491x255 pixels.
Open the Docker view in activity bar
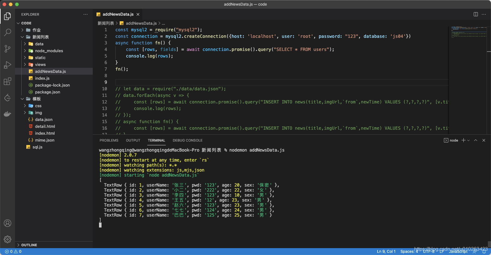click(8, 114)
